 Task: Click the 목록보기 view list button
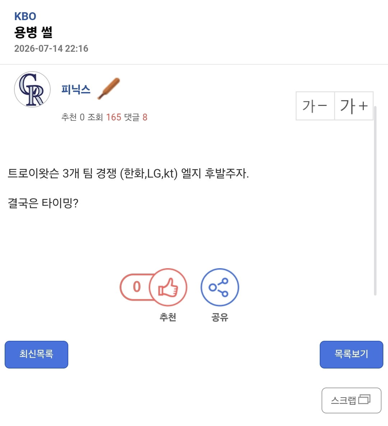click(351, 354)
